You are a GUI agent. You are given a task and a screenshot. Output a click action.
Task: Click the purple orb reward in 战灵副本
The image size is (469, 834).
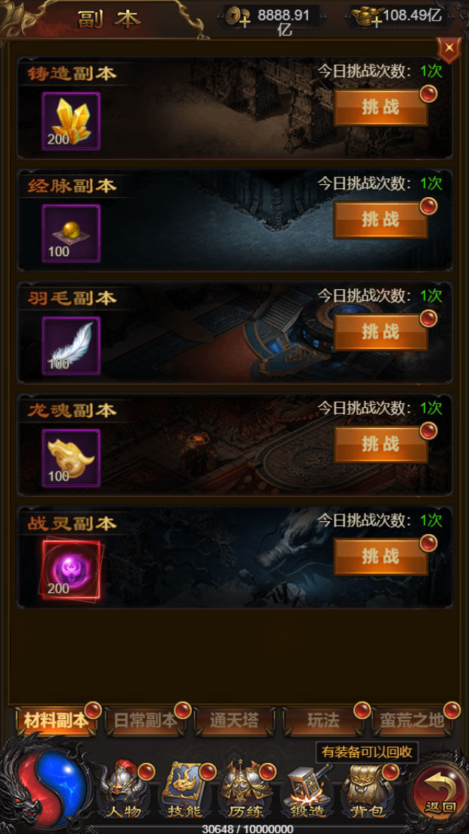click(x=71, y=570)
